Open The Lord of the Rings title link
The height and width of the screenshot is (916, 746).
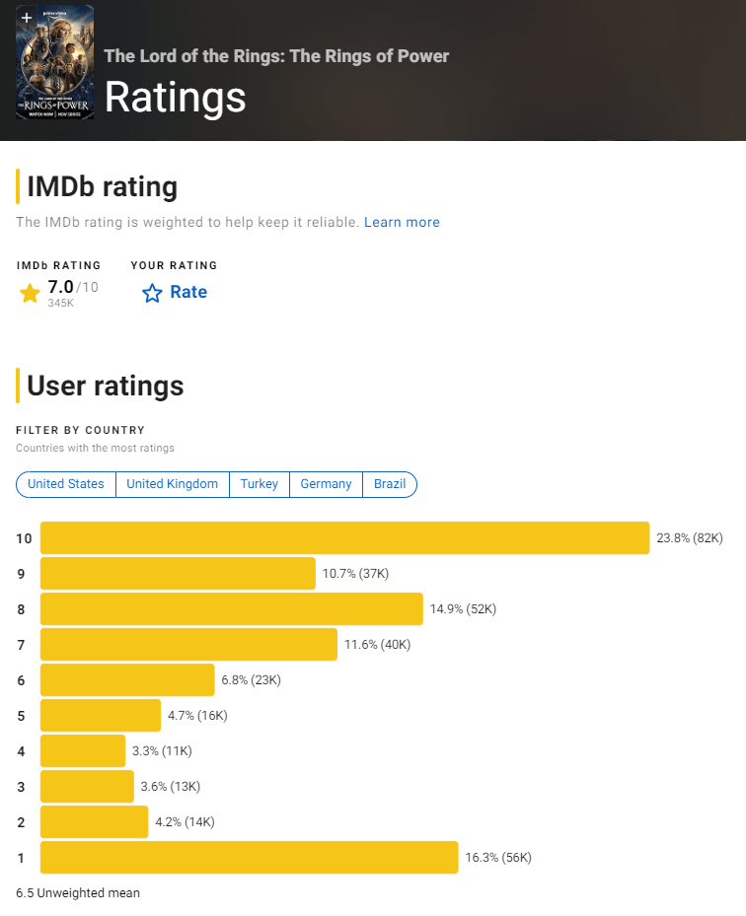[x=276, y=56]
